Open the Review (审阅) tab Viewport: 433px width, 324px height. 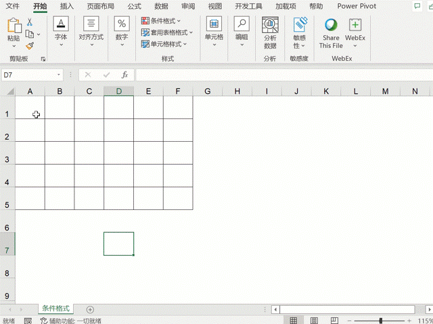tap(188, 6)
